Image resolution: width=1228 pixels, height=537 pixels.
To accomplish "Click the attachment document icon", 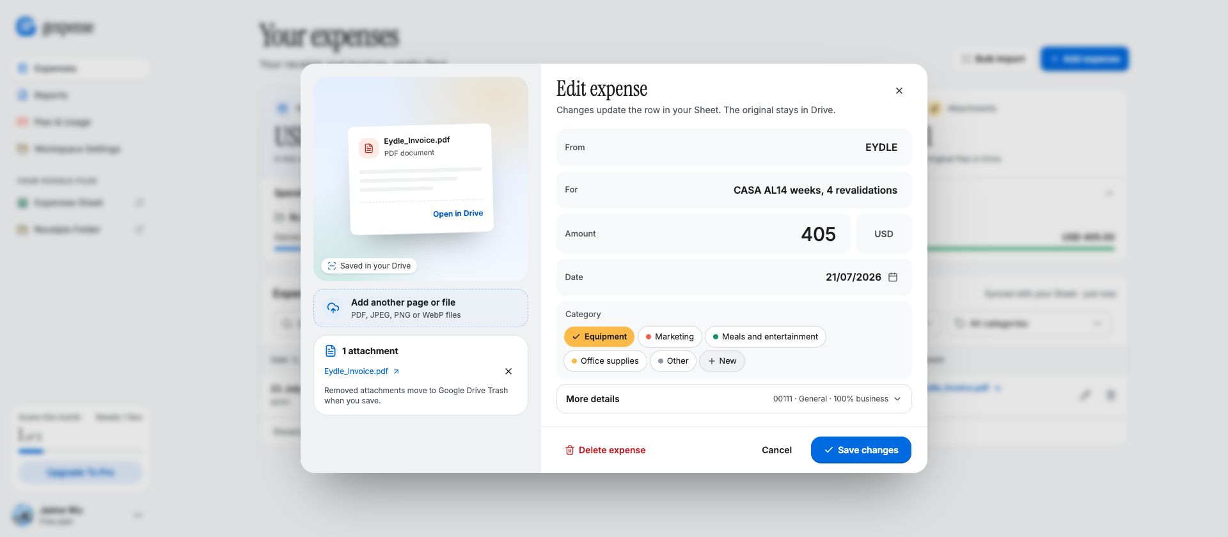I will (331, 351).
